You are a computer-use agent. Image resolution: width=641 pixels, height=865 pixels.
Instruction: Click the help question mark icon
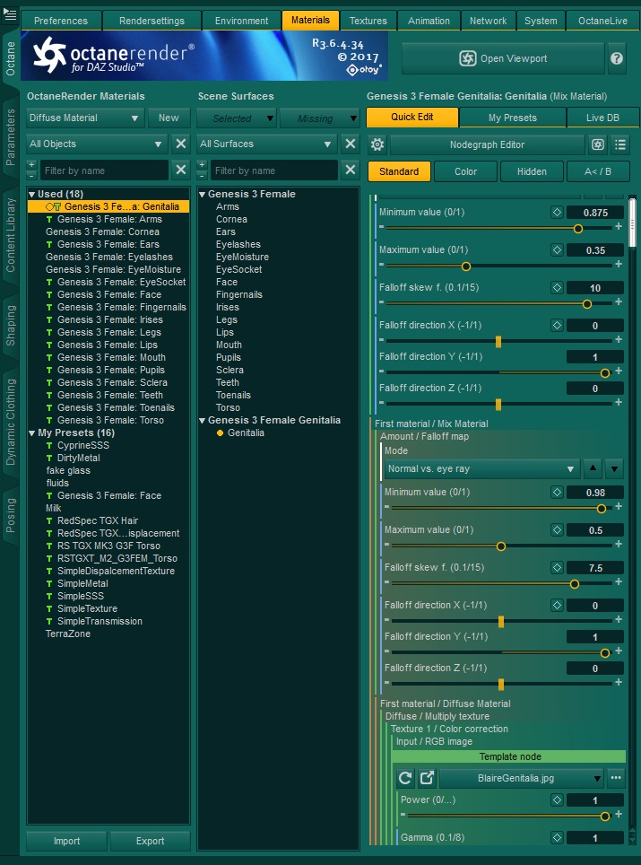[617, 58]
